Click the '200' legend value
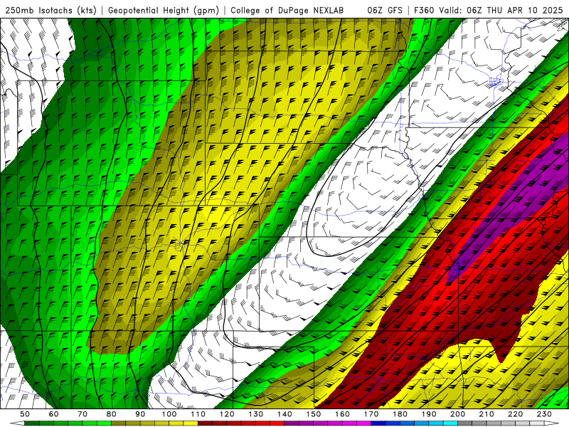569x427 pixels. tap(457, 414)
